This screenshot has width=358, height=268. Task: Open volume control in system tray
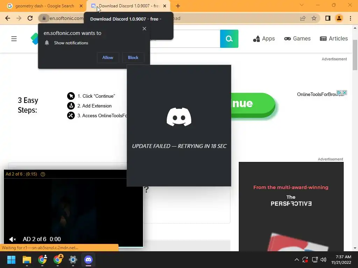tap(323, 260)
